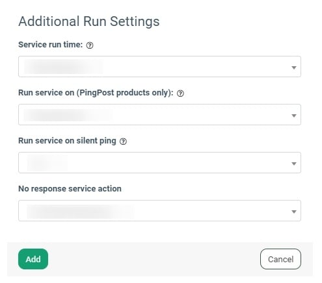This screenshot has height=283, width=322.
Task: Open the No response service action arrow
Action: (x=294, y=212)
